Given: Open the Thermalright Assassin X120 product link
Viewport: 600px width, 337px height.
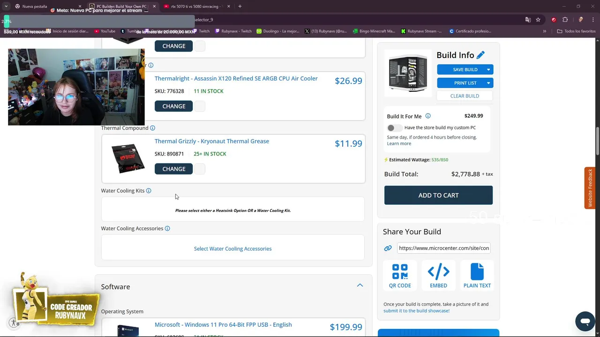Looking at the screenshot, I should 236,79.
